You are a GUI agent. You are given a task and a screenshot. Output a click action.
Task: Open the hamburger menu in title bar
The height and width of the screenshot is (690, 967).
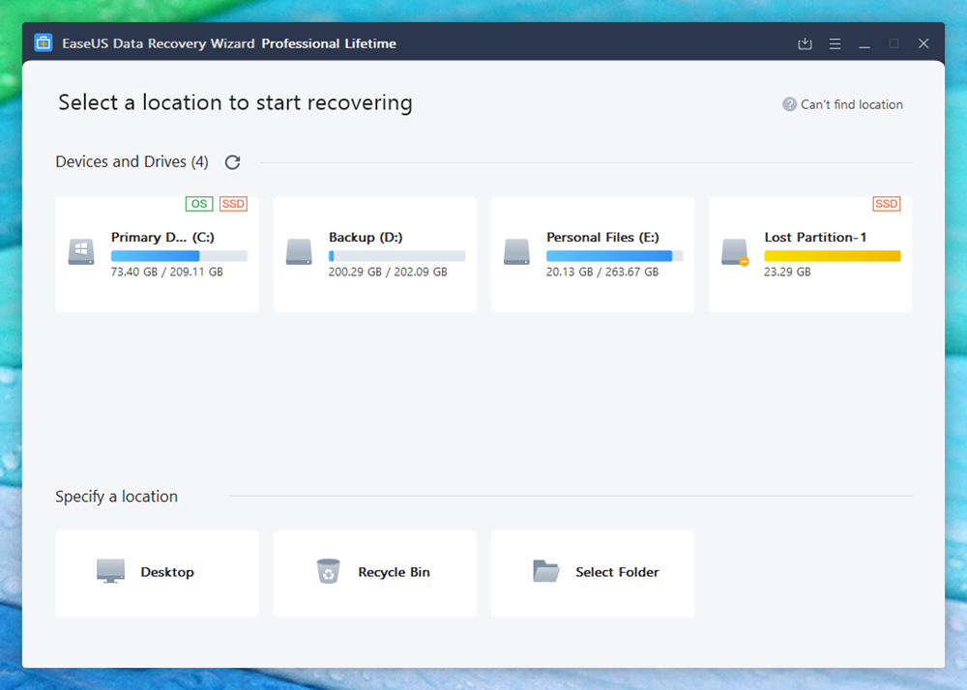tap(835, 43)
